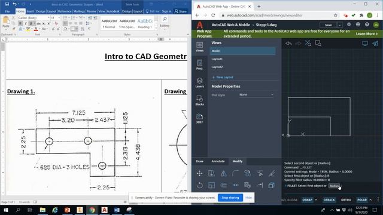Viewport: 383px width, 215px height.
Task: Click the AutoCAD canvas undo arrow
Action: 288,44
